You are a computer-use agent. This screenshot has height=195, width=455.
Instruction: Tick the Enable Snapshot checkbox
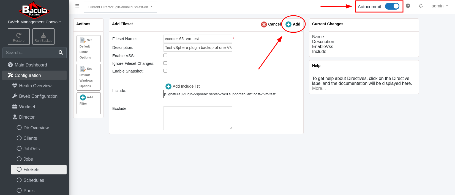click(x=165, y=71)
